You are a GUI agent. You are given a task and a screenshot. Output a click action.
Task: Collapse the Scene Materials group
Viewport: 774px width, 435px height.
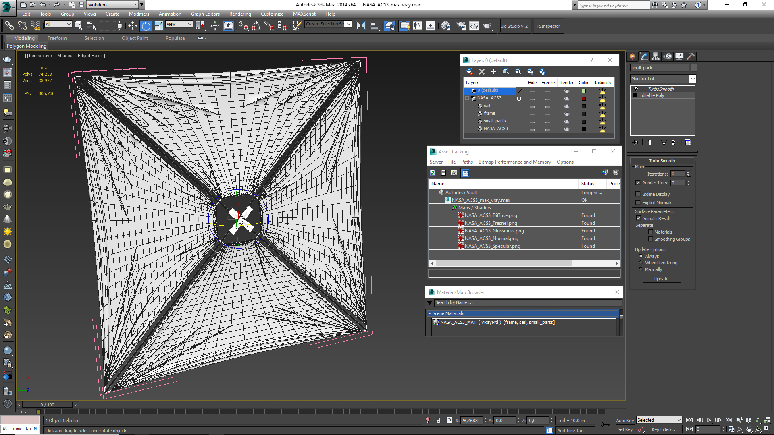(x=430, y=313)
